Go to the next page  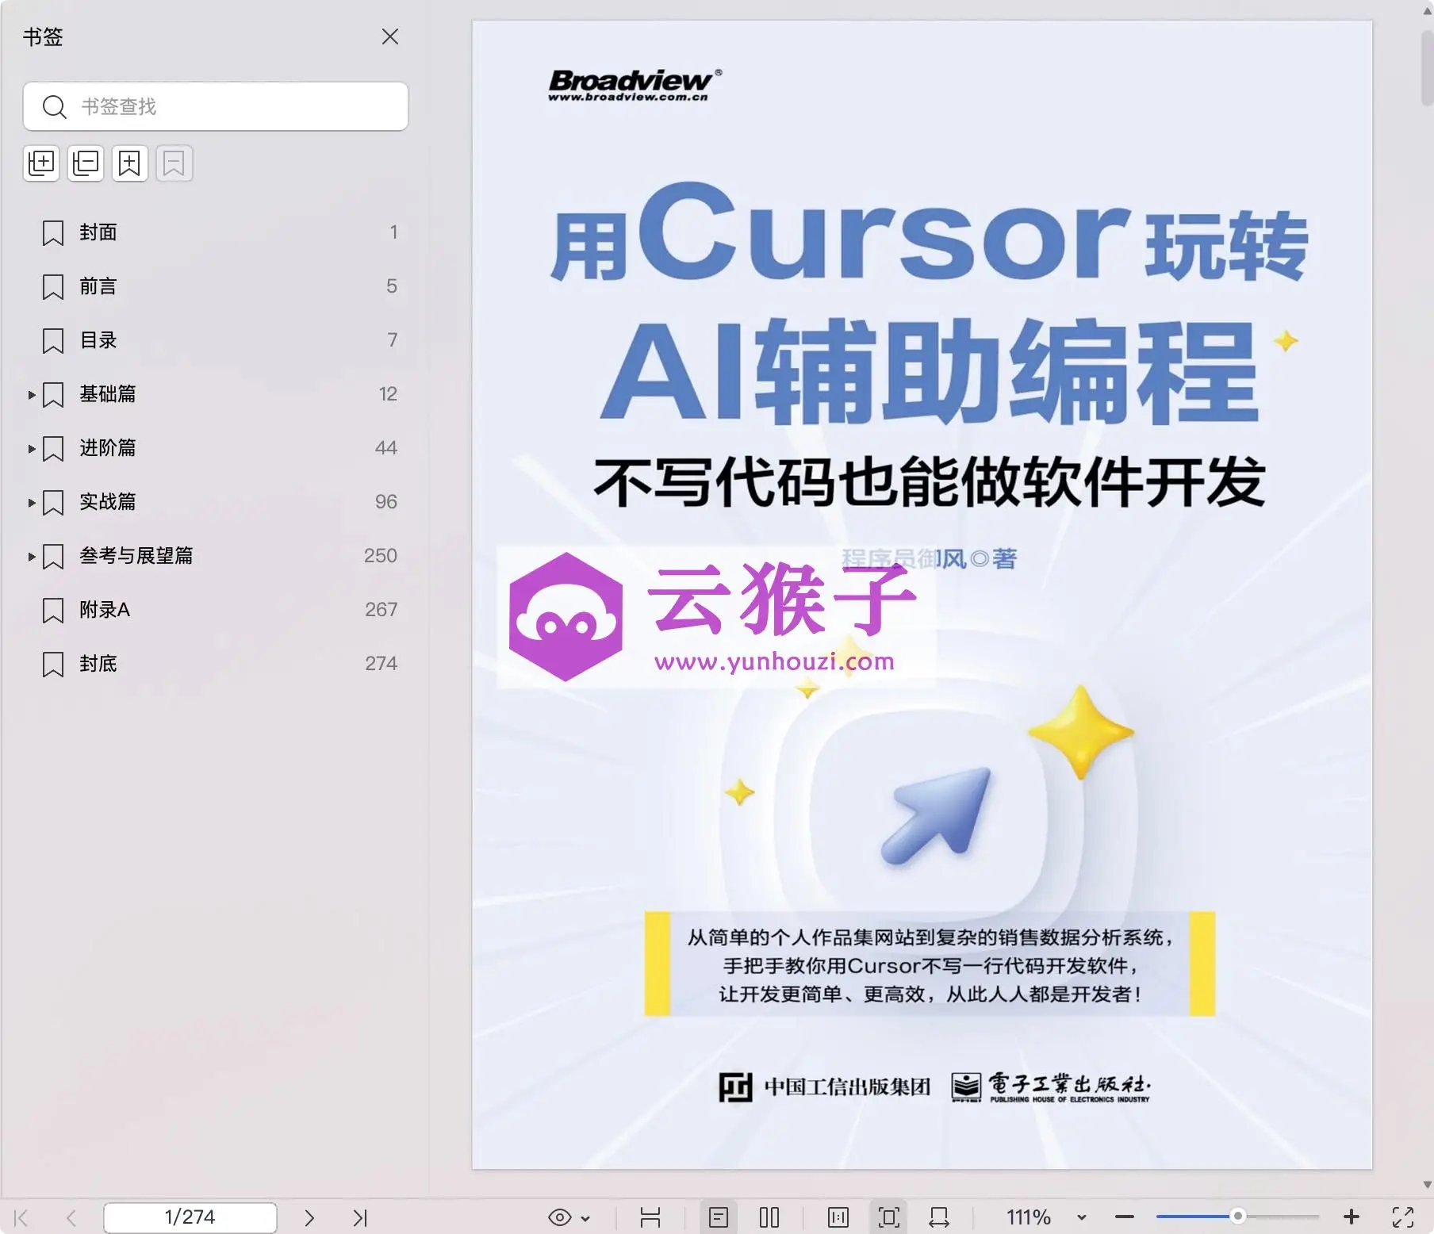click(x=309, y=1217)
